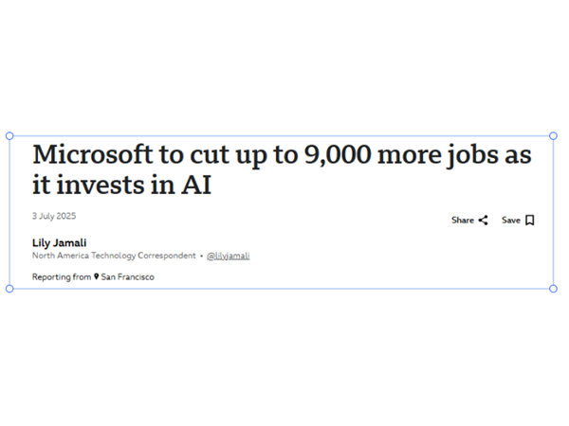Screen dimensions: 569x426
Task: Click the word AI ending the headline
Action: pyautogui.click(x=196, y=185)
